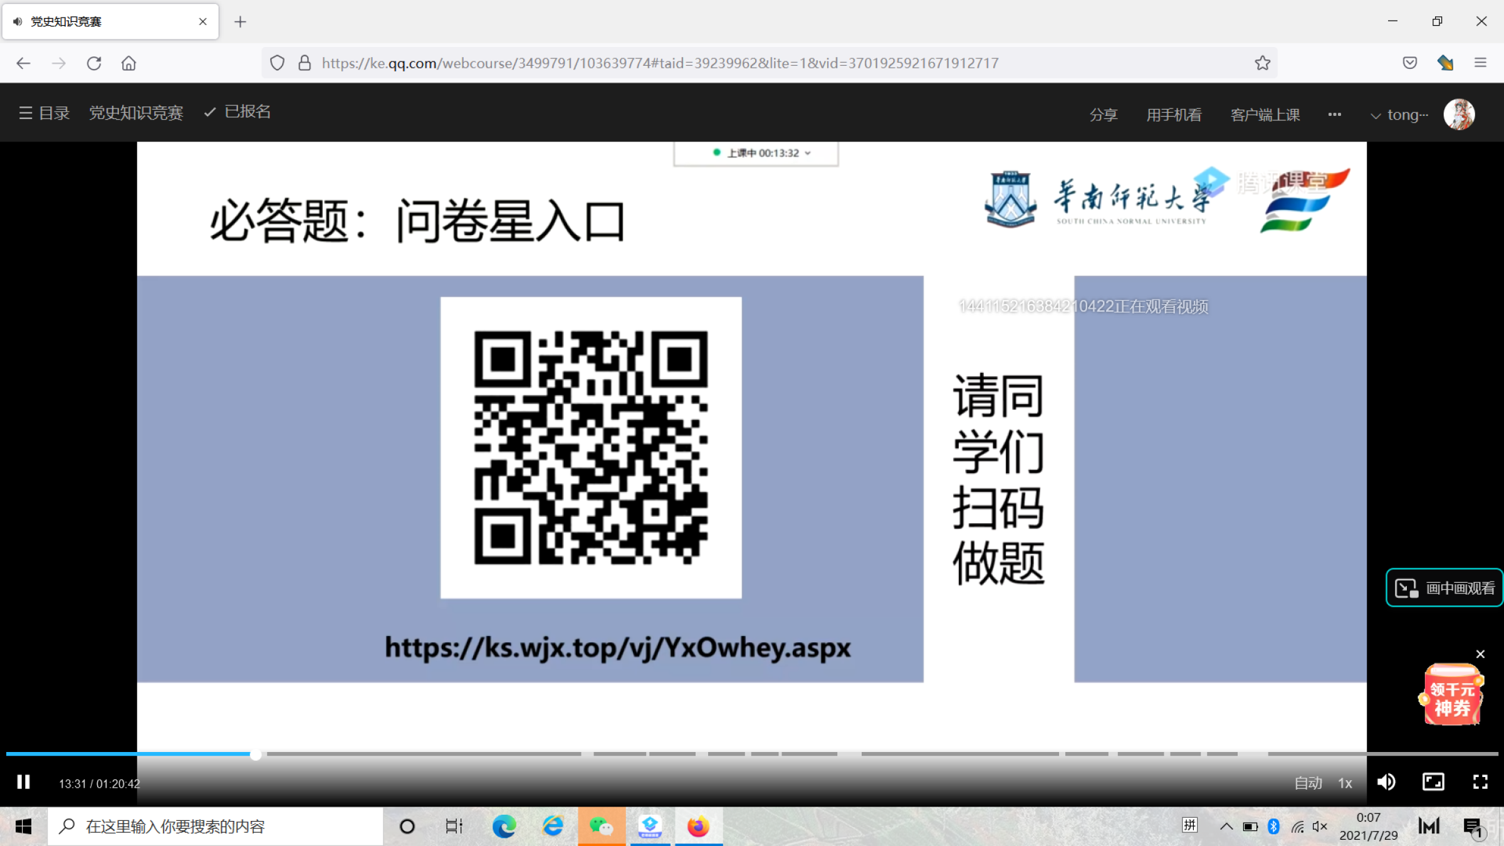Close the coupon promotion popup
This screenshot has width=1504, height=846.
(1480, 654)
